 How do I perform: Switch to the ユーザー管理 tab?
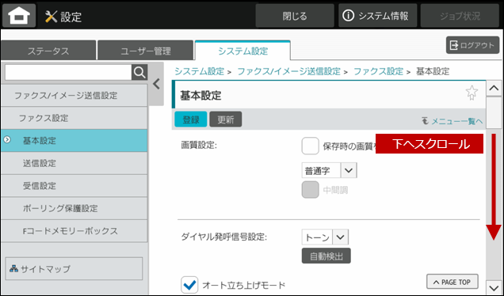[x=146, y=51]
